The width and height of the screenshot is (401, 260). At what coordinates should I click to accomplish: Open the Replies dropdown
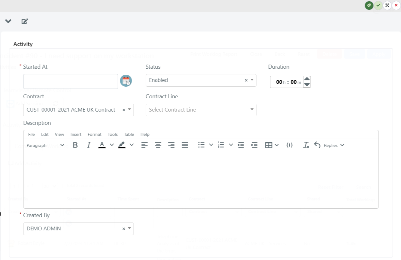pyautogui.click(x=334, y=145)
